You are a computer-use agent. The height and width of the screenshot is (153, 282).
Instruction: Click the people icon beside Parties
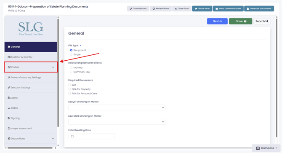click(9, 67)
